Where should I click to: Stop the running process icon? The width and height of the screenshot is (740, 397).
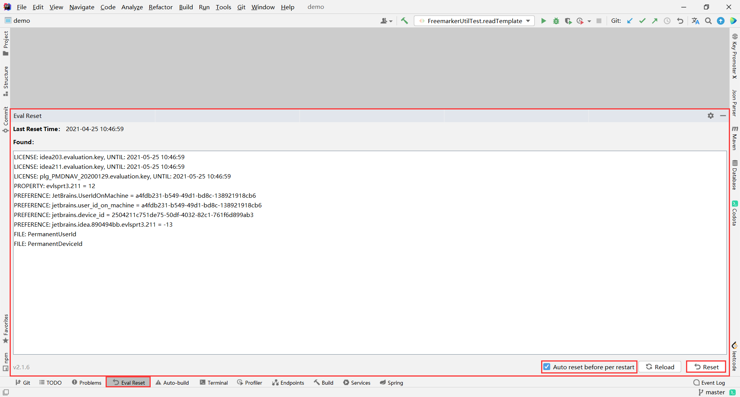[x=599, y=21]
